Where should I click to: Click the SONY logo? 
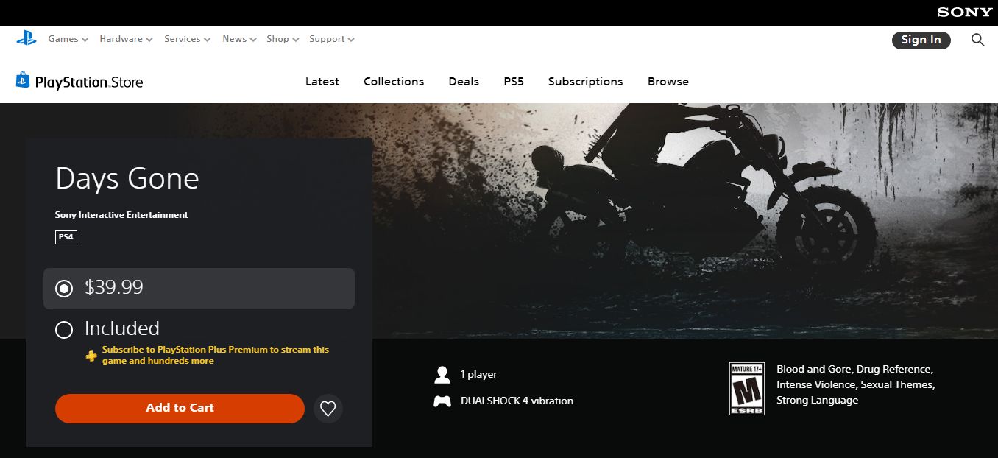[x=963, y=13]
